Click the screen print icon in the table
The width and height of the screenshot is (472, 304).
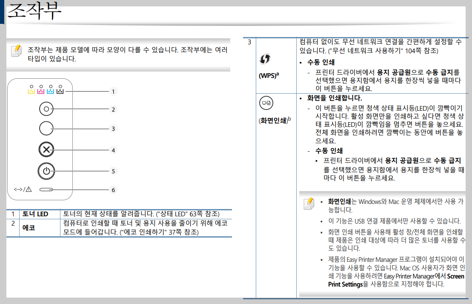[x=266, y=103]
